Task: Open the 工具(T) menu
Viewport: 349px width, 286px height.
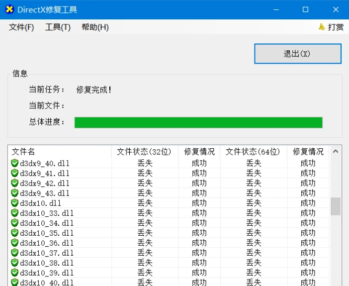Action: click(x=58, y=27)
